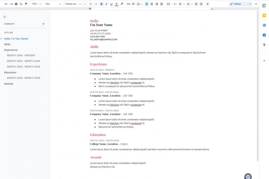Click the insert image icon
This screenshot has height=179, width=269.
tap(138, 4)
